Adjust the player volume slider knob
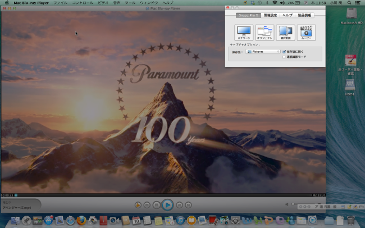365x228 pixels. coord(293,204)
